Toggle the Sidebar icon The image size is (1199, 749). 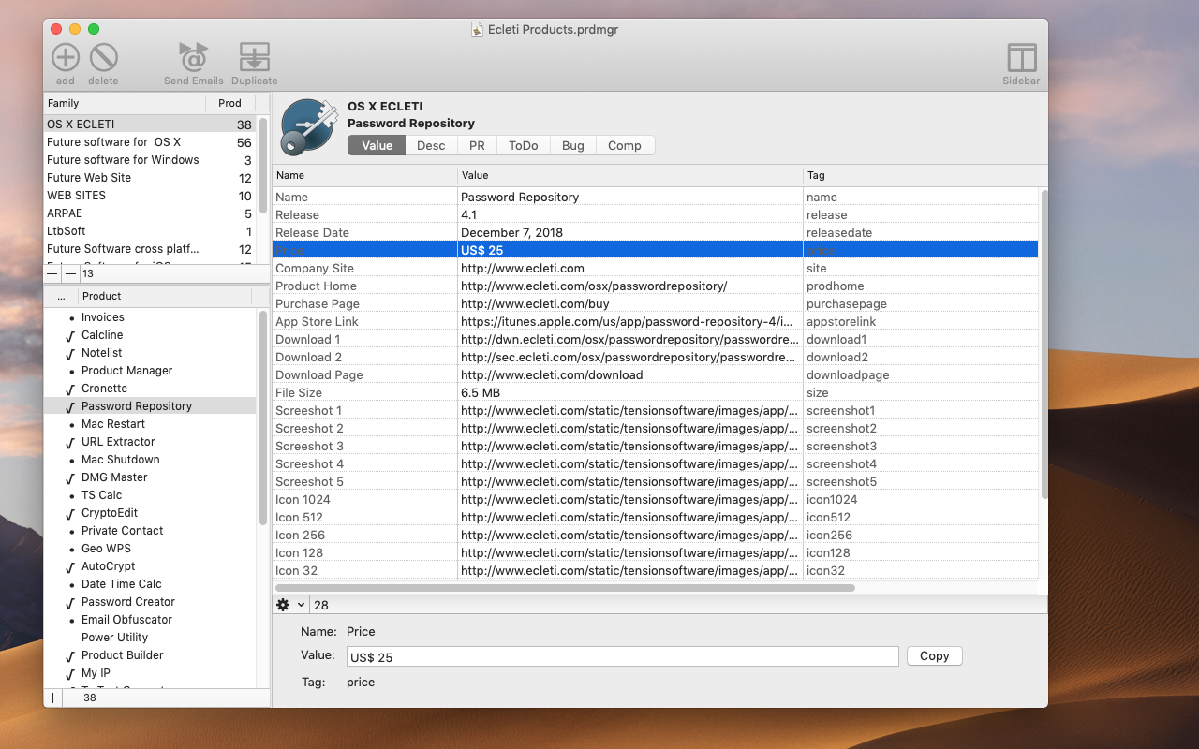[1021, 58]
